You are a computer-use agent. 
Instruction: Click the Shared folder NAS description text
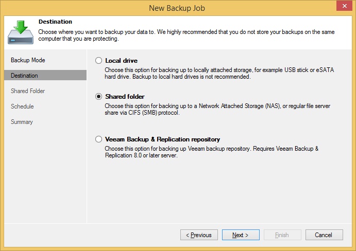pos(217,109)
